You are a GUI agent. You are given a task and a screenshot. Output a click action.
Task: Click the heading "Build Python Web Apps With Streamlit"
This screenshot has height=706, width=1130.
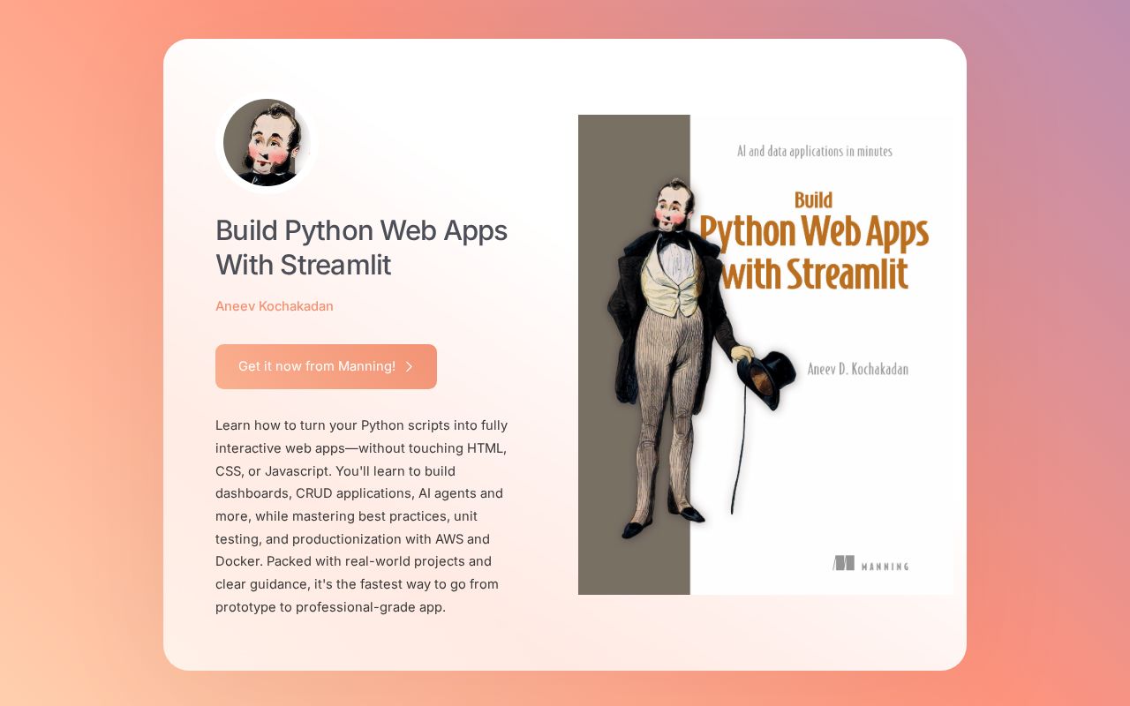click(362, 247)
